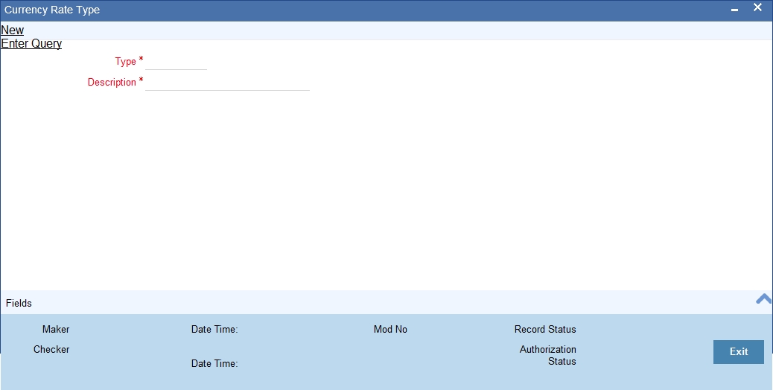Click the Checker Date Time label
Viewport: 773px width, 390px height.
click(x=214, y=363)
